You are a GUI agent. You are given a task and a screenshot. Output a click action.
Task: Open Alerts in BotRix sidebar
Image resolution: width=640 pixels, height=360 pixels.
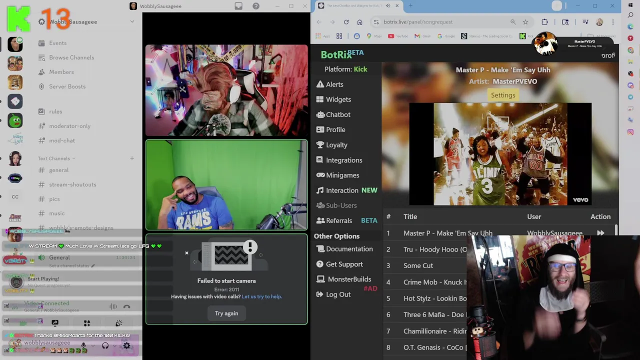tap(329, 84)
